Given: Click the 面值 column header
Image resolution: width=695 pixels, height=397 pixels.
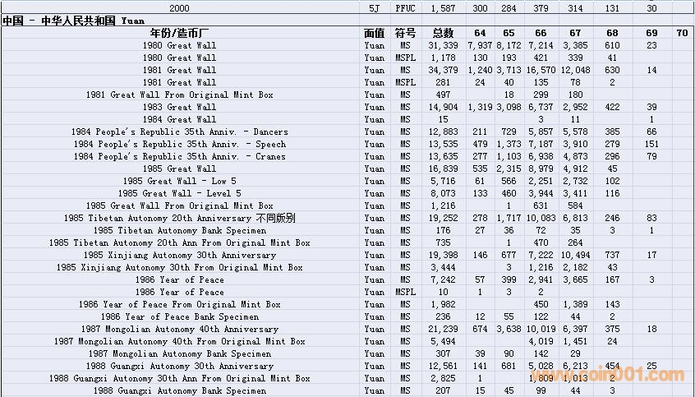Looking at the screenshot, I should [x=374, y=34].
